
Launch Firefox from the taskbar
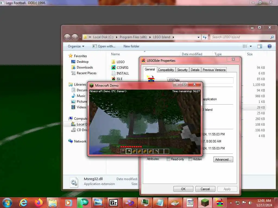pos(39,203)
